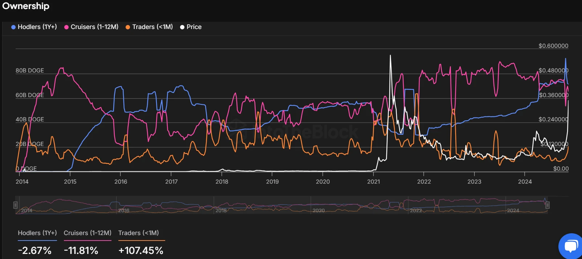The height and width of the screenshot is (259, 582).
Task: Click the 2017 x-axis label
Action: pyautogui.click(x=171, y=181)
